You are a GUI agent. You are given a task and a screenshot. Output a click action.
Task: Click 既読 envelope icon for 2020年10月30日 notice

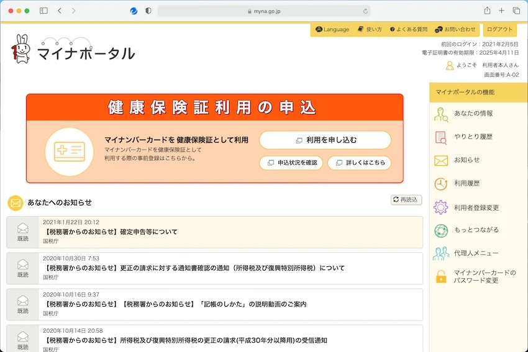(23, 264)
